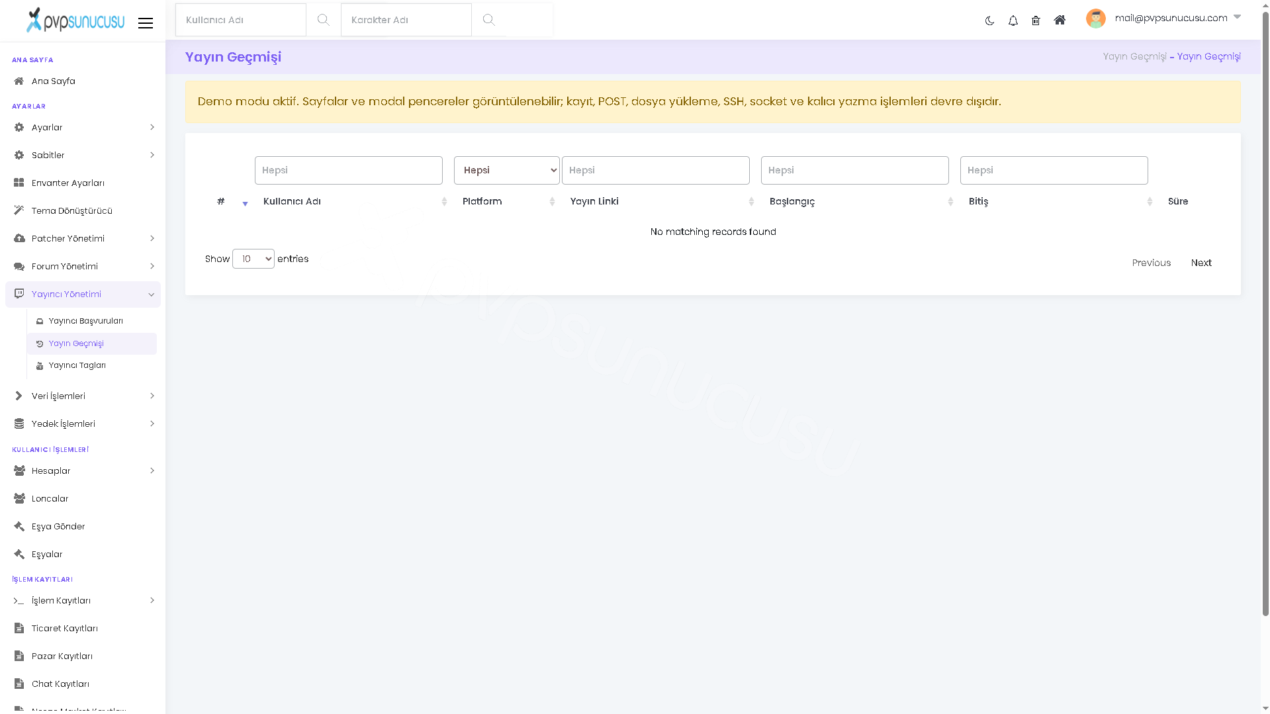The width and height of the screenshot is (1270, 714).
Task: Open notifications bell icon
Action: [x=1013, y=21]
